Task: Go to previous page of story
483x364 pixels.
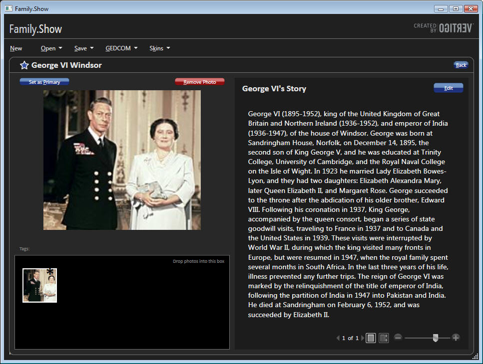Action: [338, 338]
